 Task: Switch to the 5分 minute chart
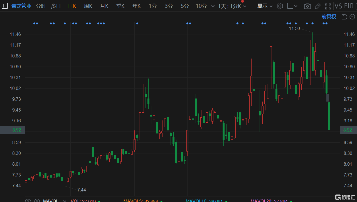pyautogui.click(x=185, y=6)
